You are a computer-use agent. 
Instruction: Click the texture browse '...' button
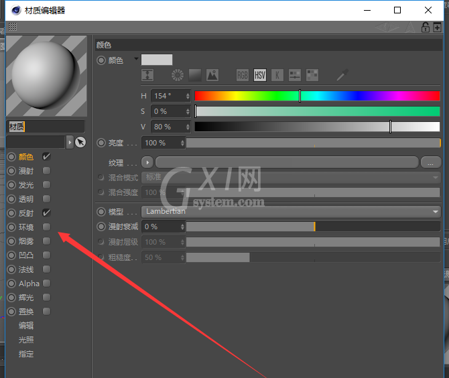click(431, 163)
